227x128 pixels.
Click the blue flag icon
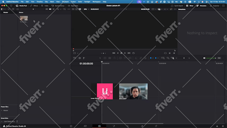pyautogui.click(x=151, y=58)
